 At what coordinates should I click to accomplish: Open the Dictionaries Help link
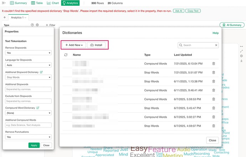click(x=216, y=33)
